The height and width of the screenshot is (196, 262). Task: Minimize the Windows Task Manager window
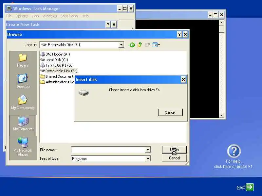(119, 9)
